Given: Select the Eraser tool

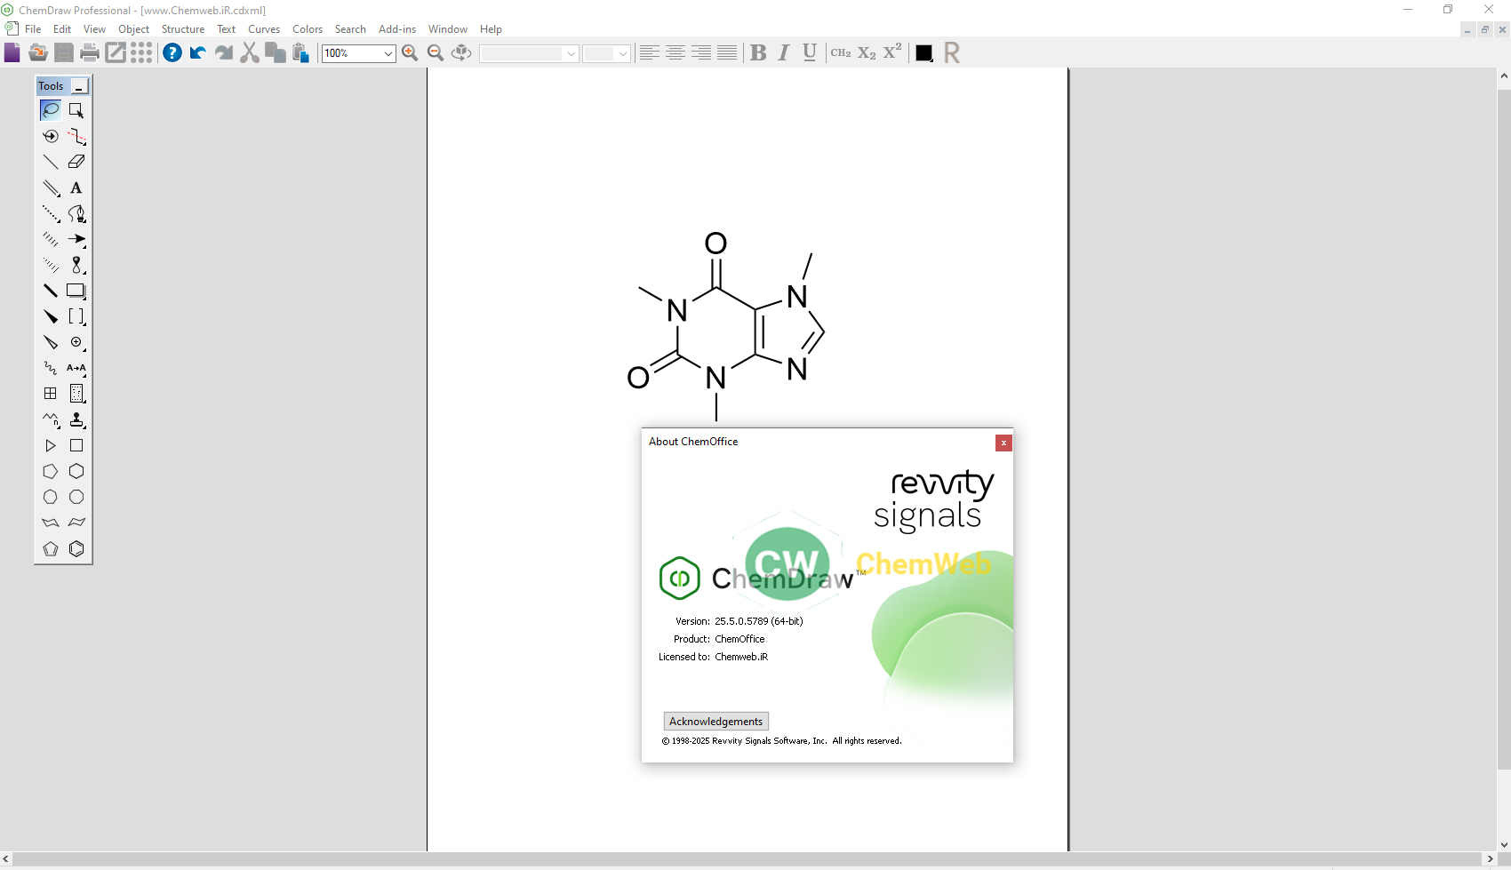Looking at the screenshot, I should coord(76,162).
